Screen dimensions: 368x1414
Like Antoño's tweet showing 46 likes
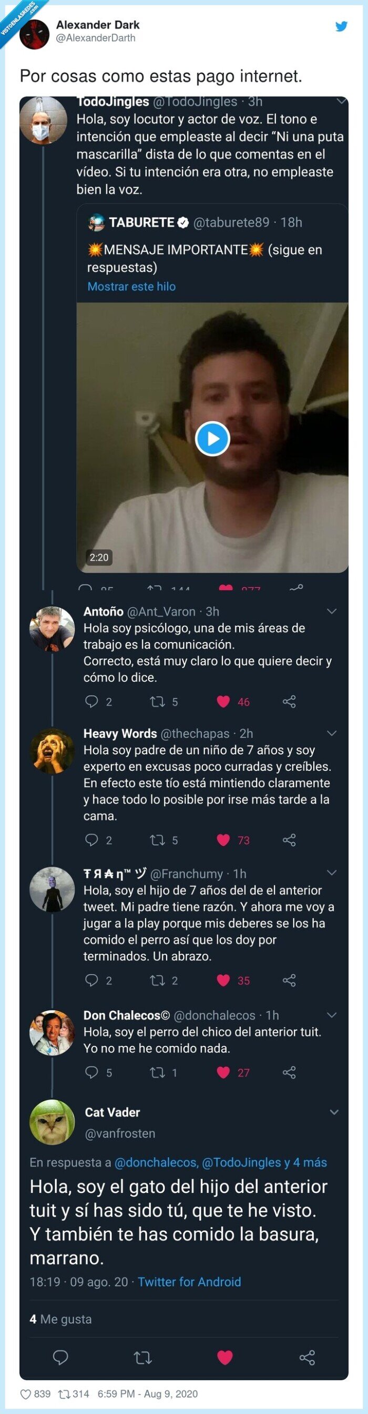pyautogui.click(x=222, y=701)
